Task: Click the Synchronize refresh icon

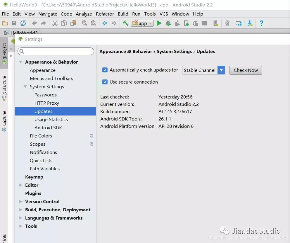Action: [23, 23]
